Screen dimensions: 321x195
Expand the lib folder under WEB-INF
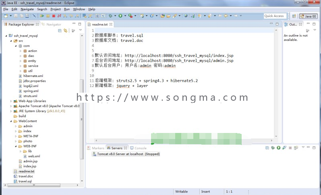tap(21, 151)
